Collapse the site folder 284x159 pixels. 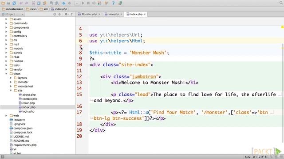click(11, 90)
